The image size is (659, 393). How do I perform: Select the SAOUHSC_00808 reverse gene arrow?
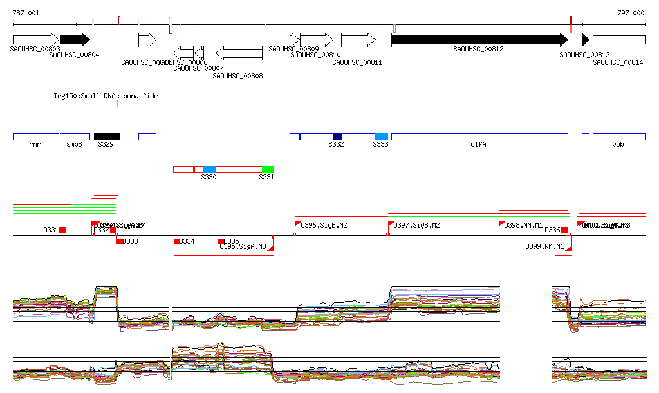[x=239, y=53]
